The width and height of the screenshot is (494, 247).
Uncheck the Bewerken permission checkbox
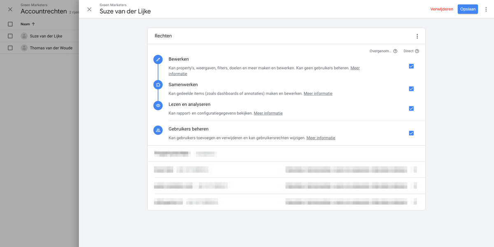click(x=411, y=66)
